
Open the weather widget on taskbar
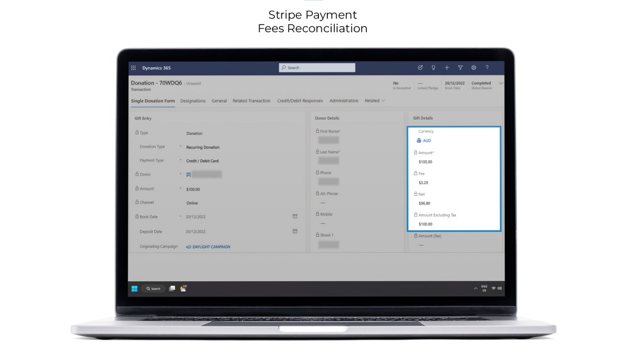tap(183, 288)
